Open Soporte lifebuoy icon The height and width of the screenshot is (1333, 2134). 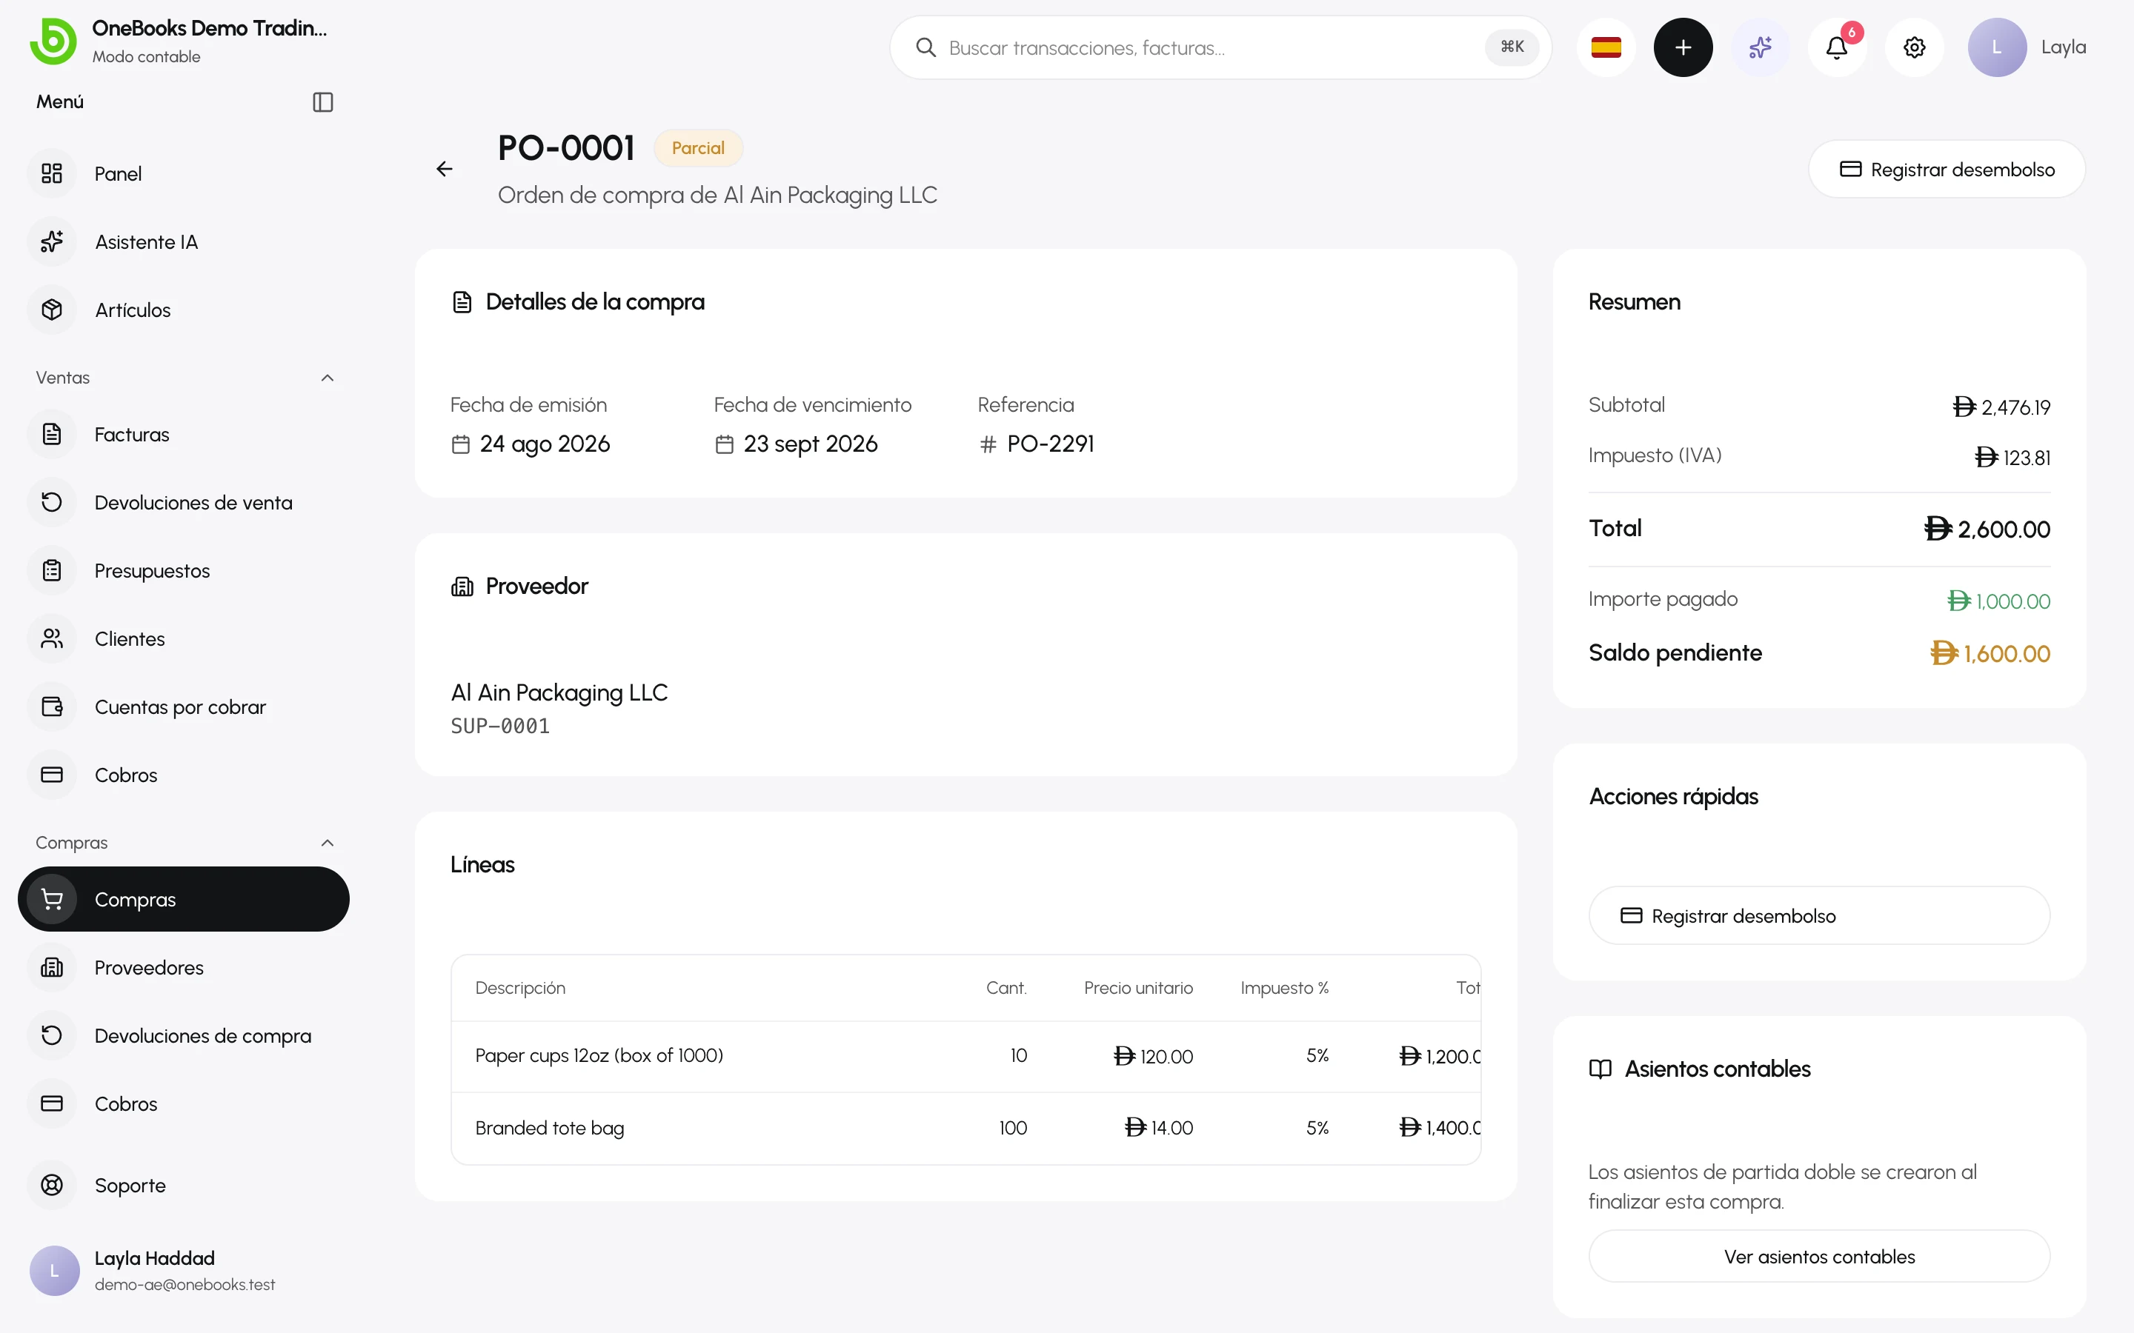tap(52, 1185)
